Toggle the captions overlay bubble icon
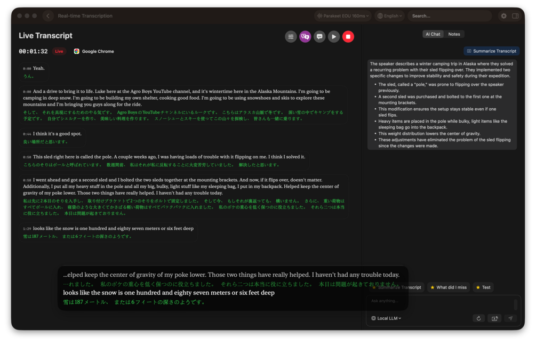Viewport: 536px width, 345px height. pos(319,37)
